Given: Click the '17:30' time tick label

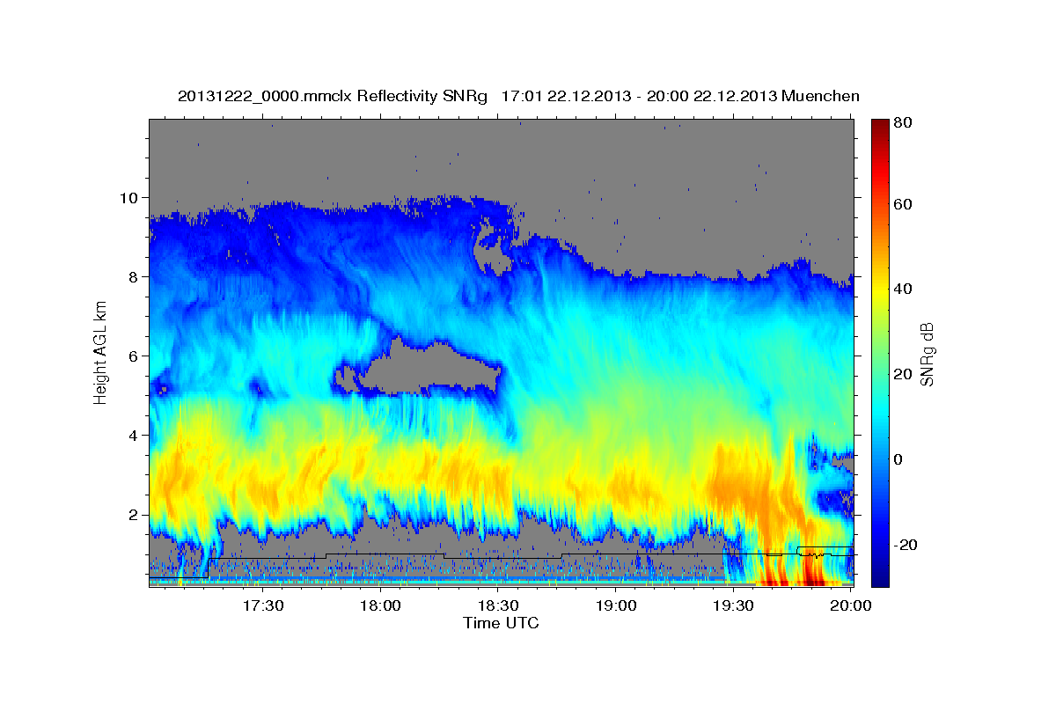Looking at the screenshot, I should click(x=262, y=606).
